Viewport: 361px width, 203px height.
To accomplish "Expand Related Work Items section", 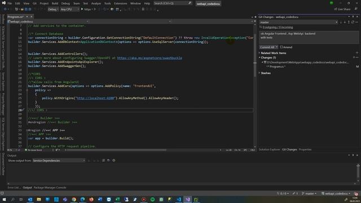I will pyautogui.click(x=259, y=53).
